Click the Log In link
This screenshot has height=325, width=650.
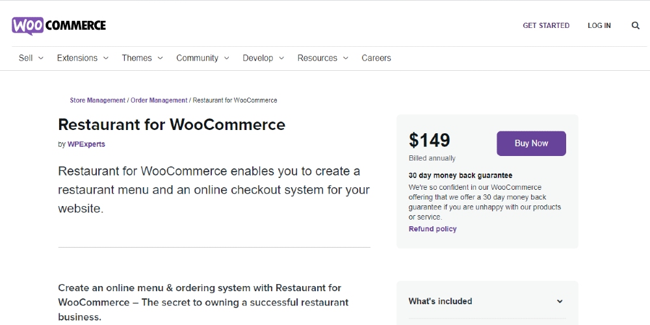[x=599, y=26]
